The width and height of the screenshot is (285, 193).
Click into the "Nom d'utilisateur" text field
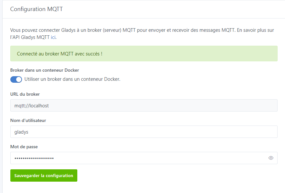click(144, 132)
